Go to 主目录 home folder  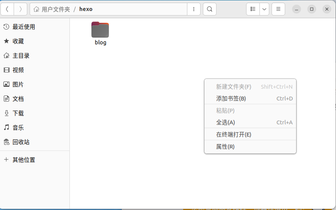[x=21, y=55]
